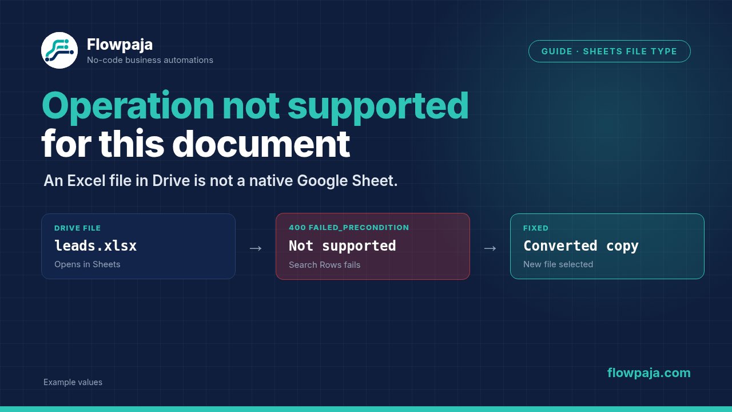This screenshot has height=412, width=732.
Task: Click the 'GUIDE · SHEETS FILE TYPE' badge
Action: (609, 51)
